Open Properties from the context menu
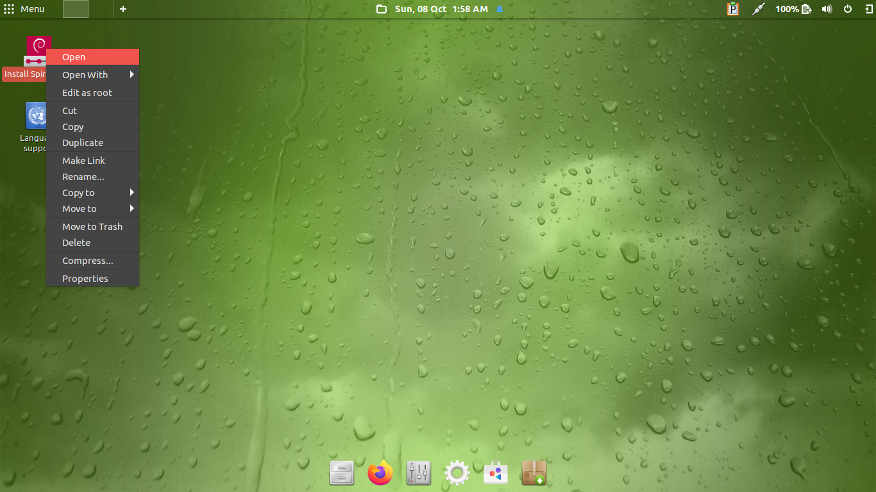Screen dimensions: 876x492 pos(92,279)
